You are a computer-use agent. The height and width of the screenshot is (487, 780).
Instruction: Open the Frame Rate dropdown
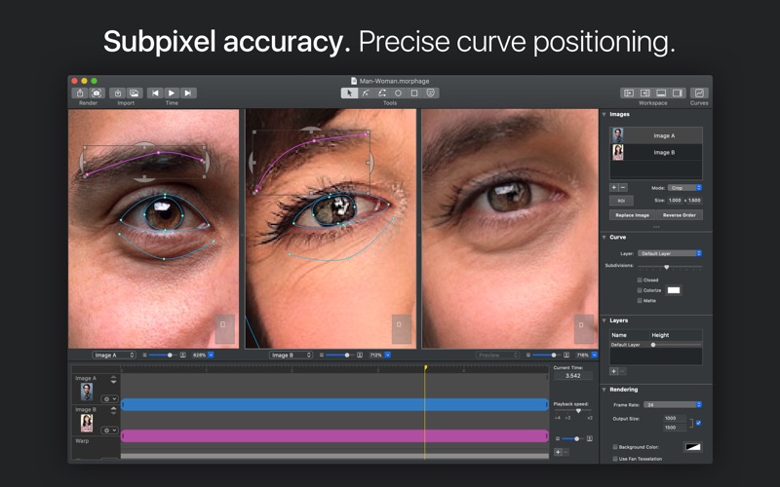(x=671, y=404)
